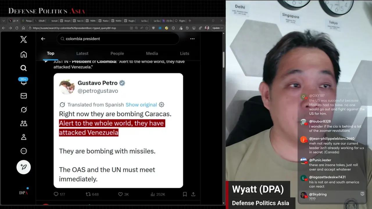
Task: Click the icon beside the @Skydring message
Action: tap(362, 194)
